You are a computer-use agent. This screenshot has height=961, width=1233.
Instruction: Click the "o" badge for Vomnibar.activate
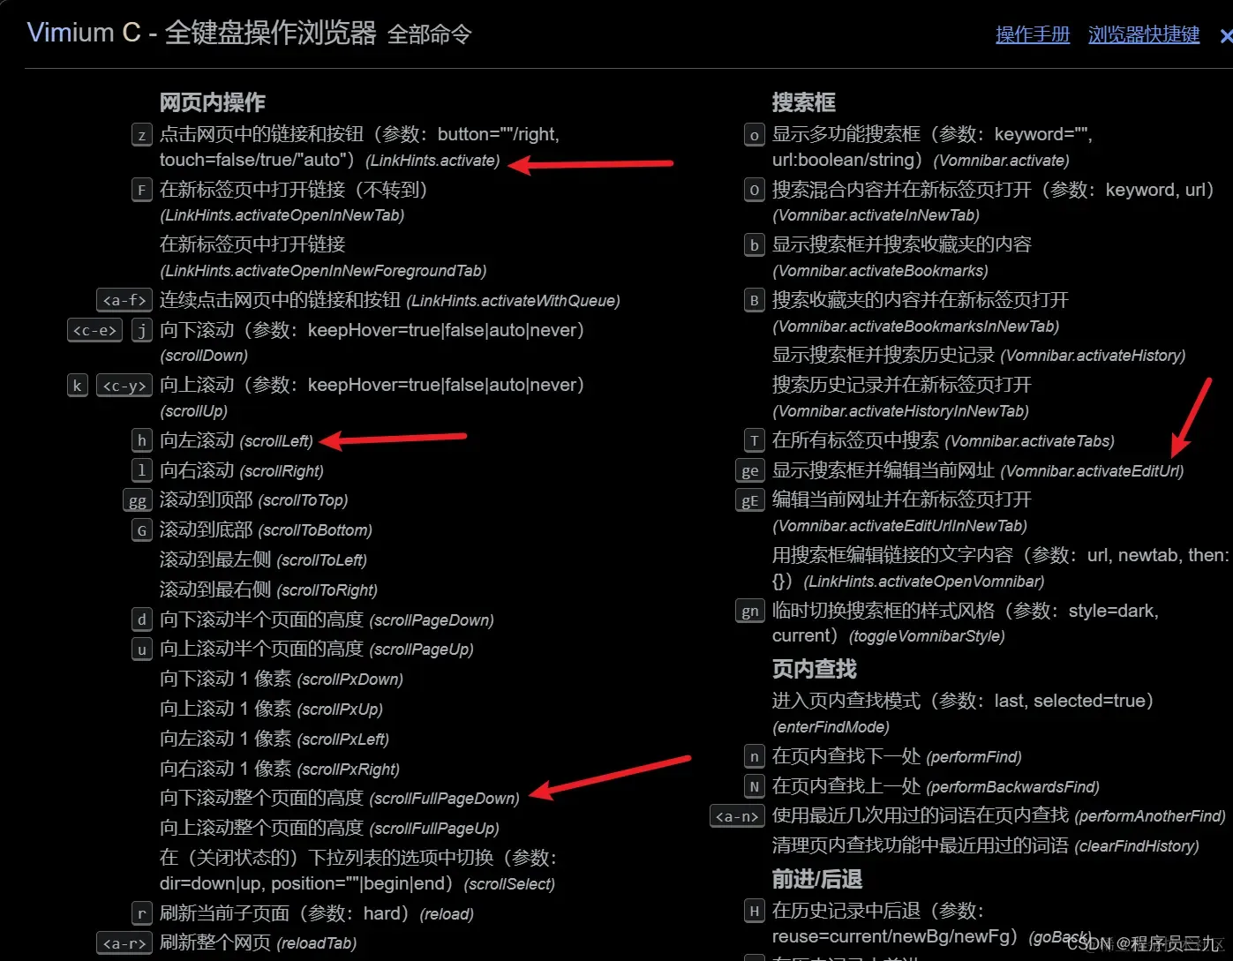click(754, 134)
